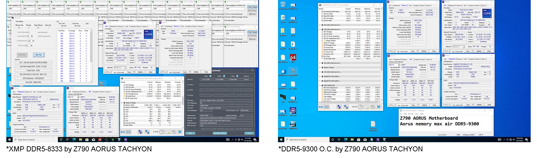Open red AIDA64 '64' desktop icon
Viewport: 537px width, 158px height.
pyautogui.click(x=293, y=58)
